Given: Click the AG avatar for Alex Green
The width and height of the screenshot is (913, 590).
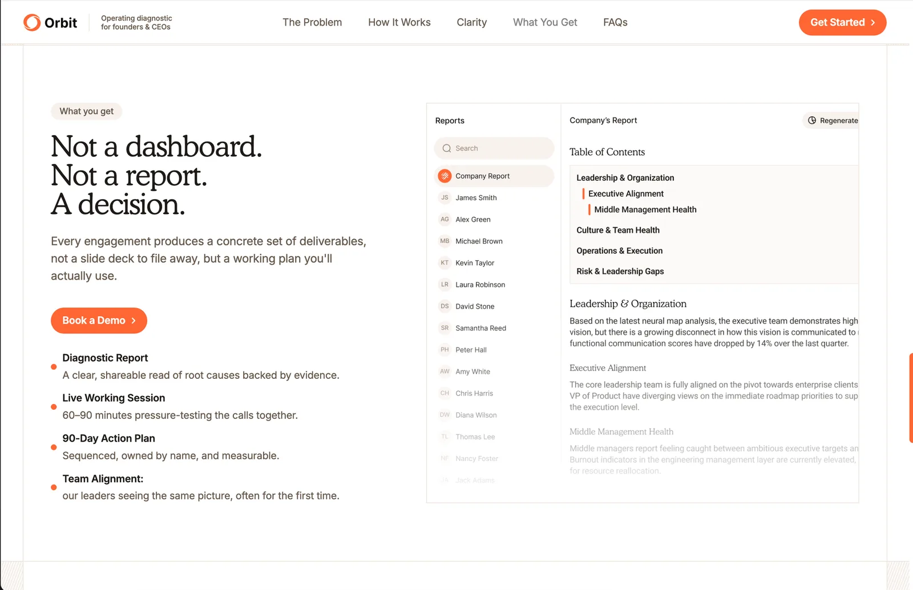Looking at the screenshot, I should [x=445, y=220].
